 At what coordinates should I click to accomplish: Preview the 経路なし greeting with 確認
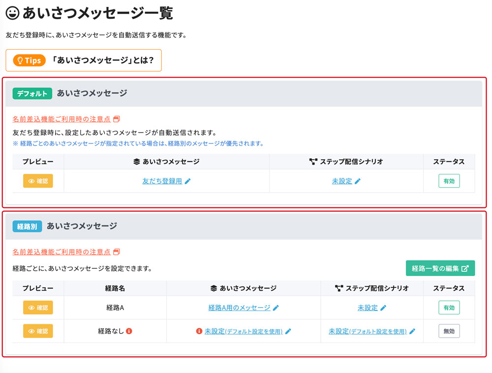click(x=38, y=331)
